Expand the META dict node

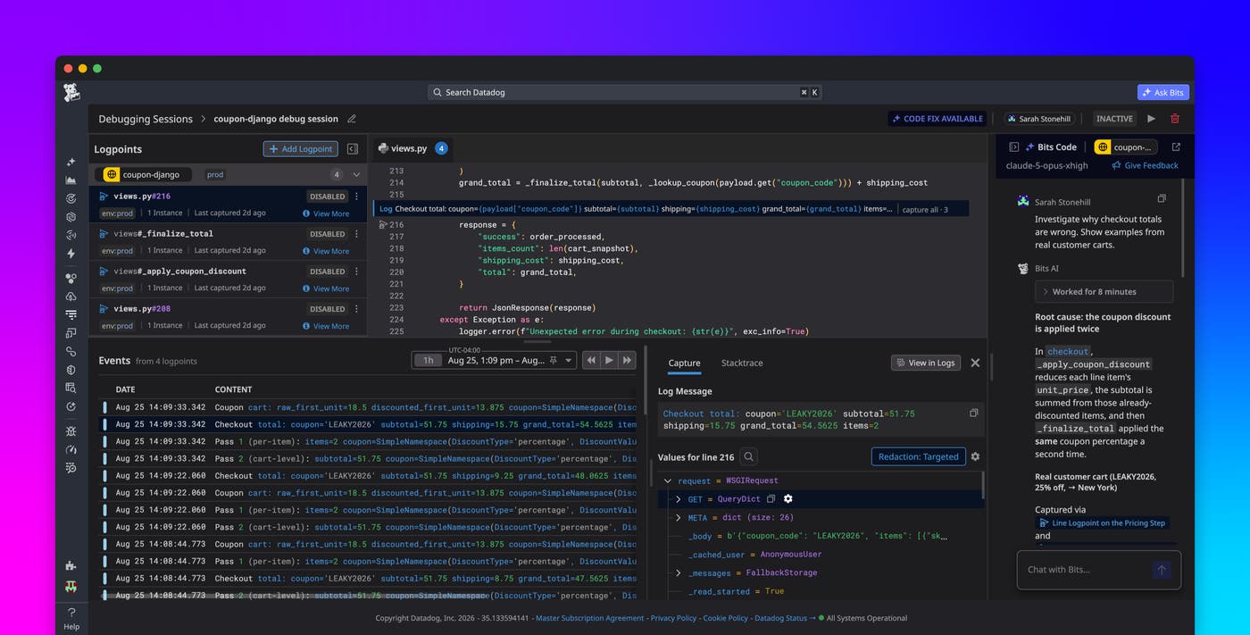679,517
